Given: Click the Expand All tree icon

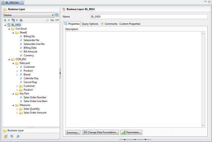Looking at the screenshot, I should click(52, 20).
